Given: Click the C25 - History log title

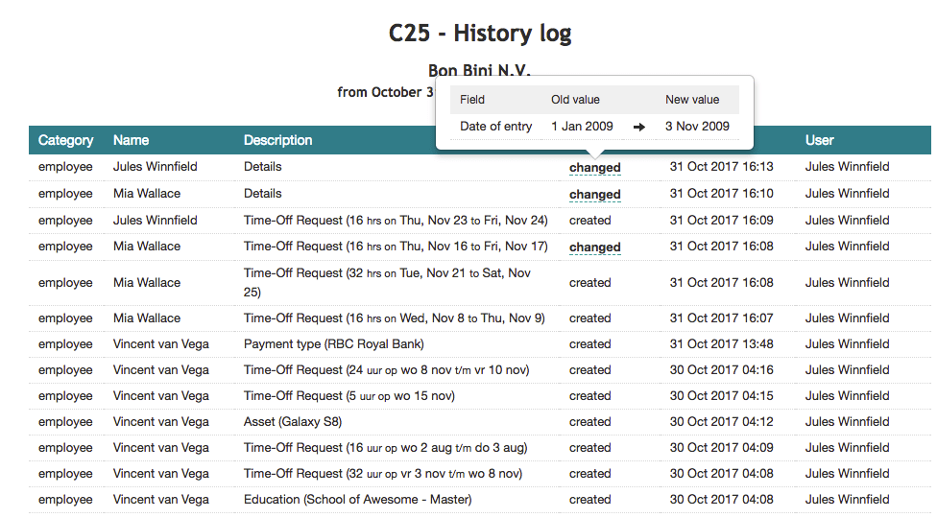Looking at the screenshot, I should (480, 33).
